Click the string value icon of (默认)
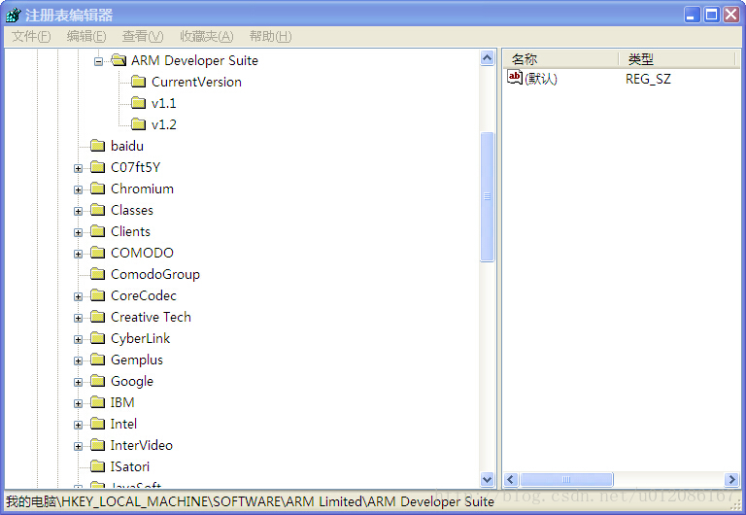The width and height of the screenshot is (746, 515). (x=515, y=77)
